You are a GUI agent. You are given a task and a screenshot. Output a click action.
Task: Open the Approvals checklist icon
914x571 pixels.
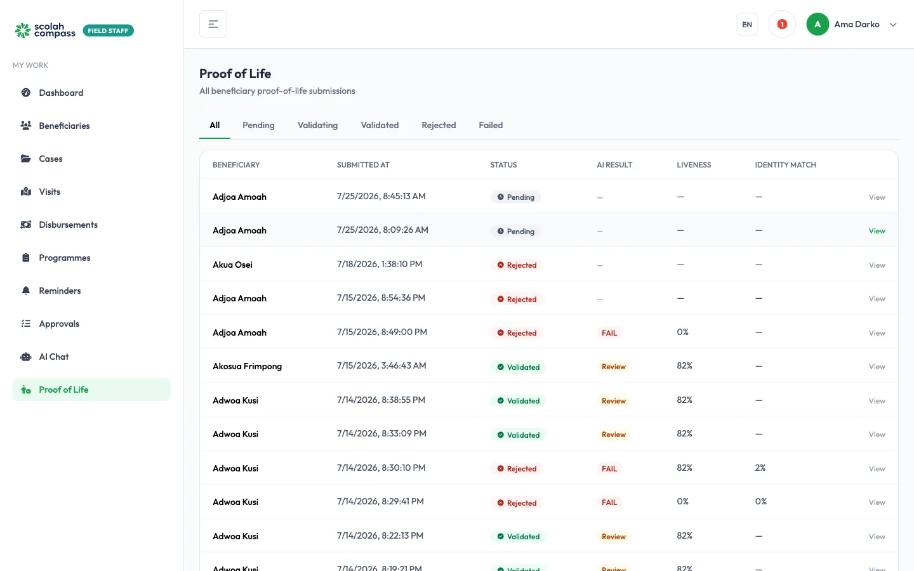point(26,324)
